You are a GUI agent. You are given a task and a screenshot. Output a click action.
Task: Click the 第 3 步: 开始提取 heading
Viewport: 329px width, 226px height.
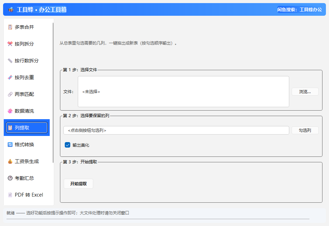tap(80, 162)
